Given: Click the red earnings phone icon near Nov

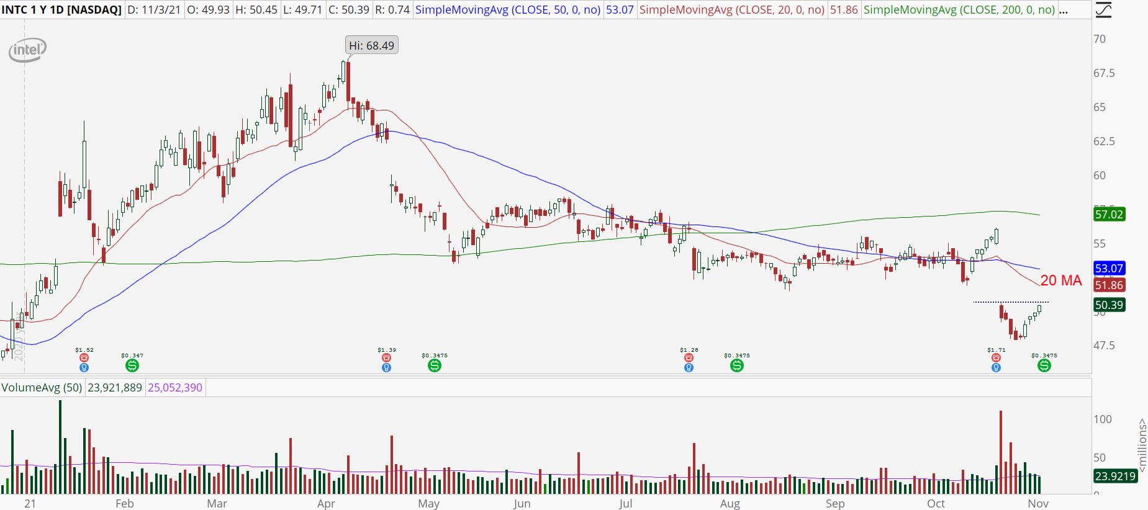Looking at the screenshot, I should click(997, 358).
